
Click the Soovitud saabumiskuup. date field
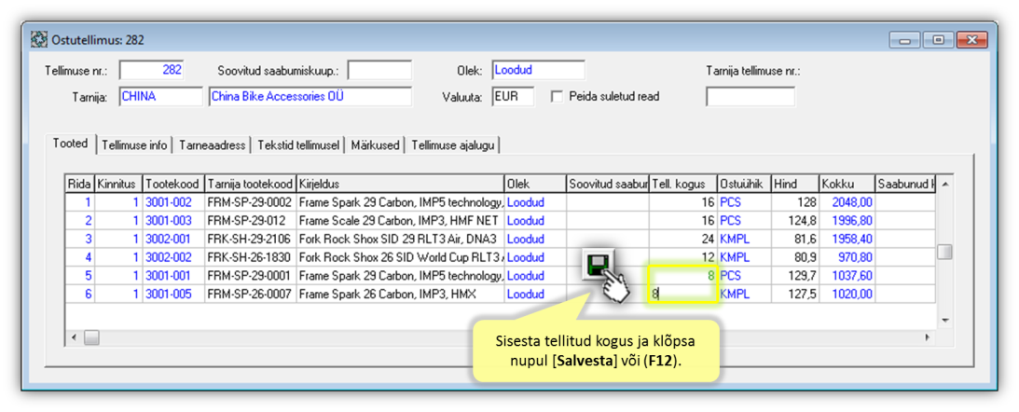click(379, 70)
